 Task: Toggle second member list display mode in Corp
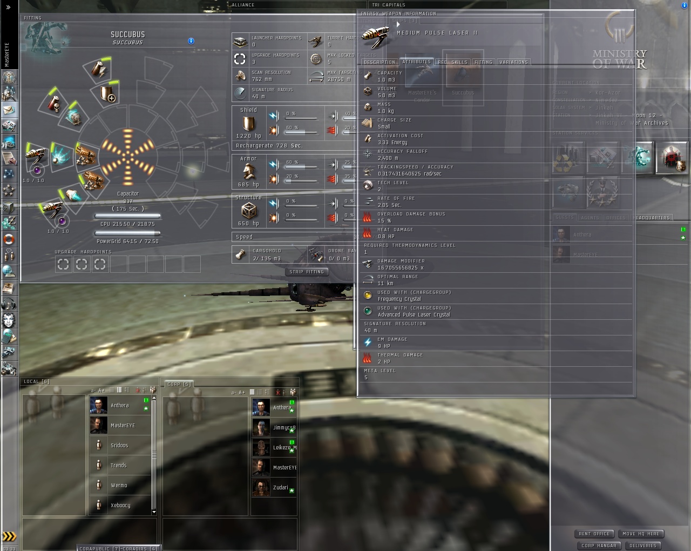(260, 392)
